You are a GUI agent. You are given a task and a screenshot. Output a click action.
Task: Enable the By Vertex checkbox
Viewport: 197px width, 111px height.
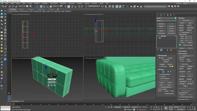click(159, 76)
